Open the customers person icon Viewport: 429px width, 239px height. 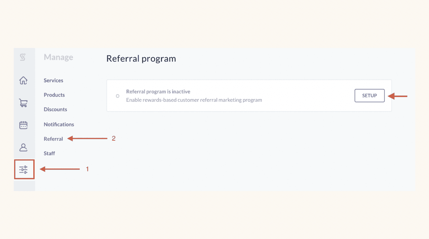tap(23, 147)
